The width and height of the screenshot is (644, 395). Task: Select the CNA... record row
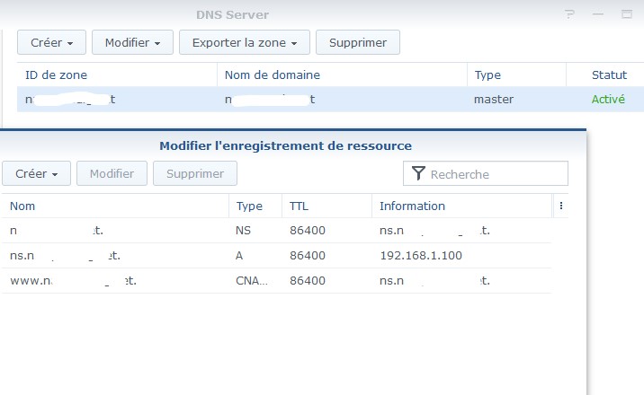276,280
